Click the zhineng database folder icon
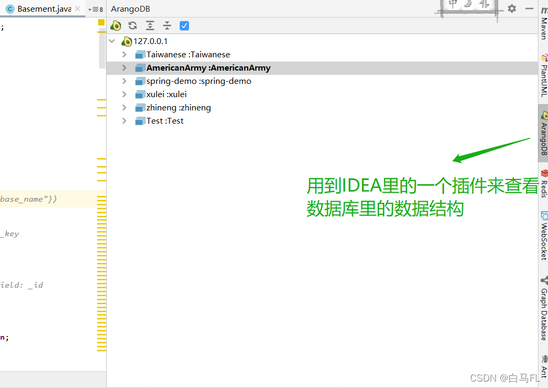 (x=140, y=108)
